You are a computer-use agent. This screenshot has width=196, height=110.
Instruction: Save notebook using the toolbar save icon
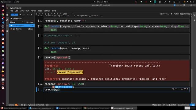click(x=36, y=14)
